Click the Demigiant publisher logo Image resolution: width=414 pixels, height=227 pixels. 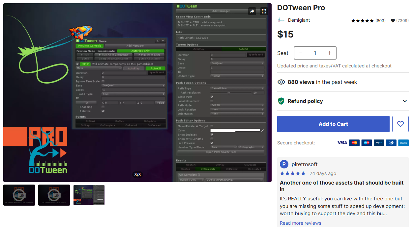[281, 20]
